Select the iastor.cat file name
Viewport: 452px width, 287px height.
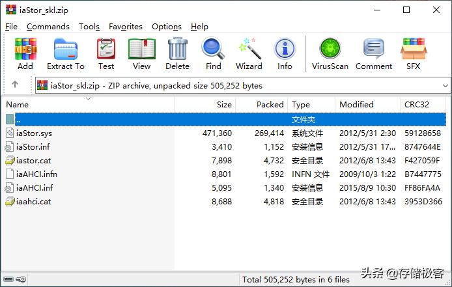[33, 161]
